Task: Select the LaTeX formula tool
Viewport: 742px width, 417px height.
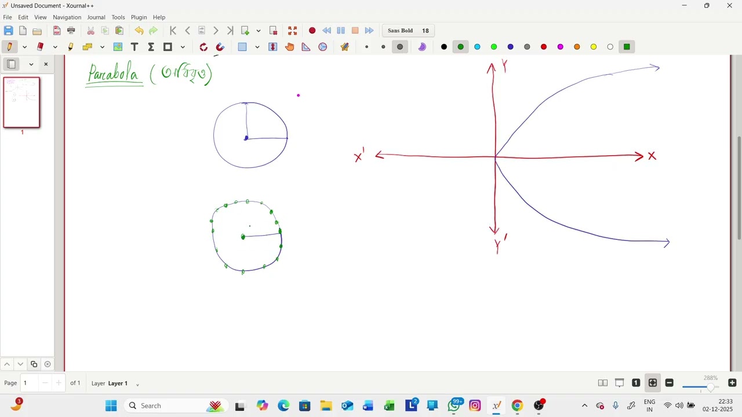Action: coord(151,47)
